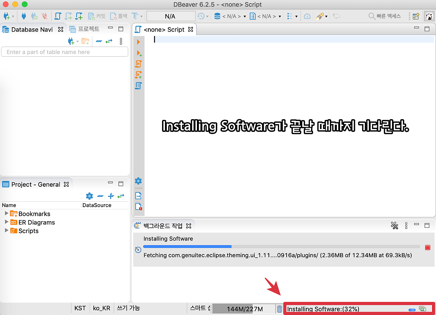Expand the Bookmarks folder

coord(7,213)
